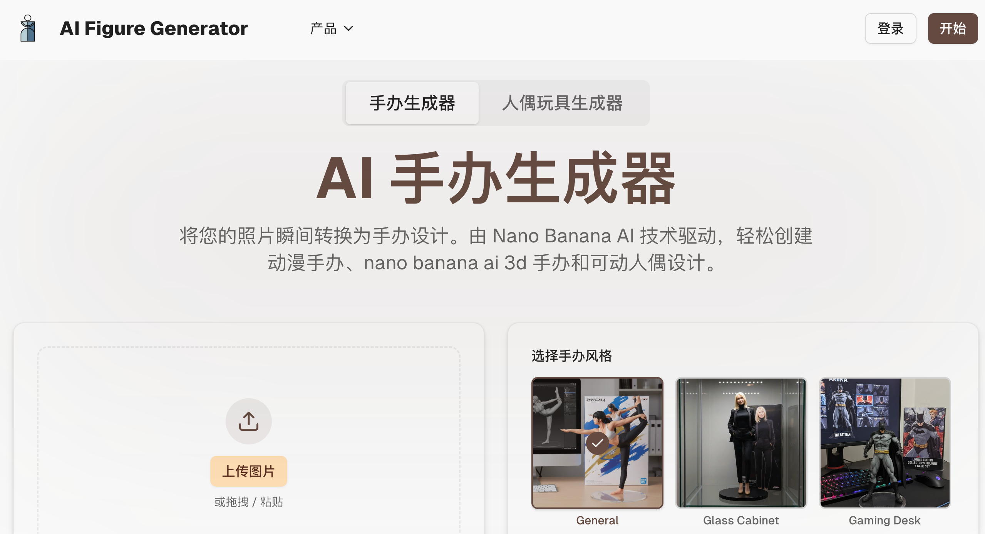Image resolution: width=985 pixels, height=534 pixels.
Task: Click the 开始 button
Action: click(953, 28)
